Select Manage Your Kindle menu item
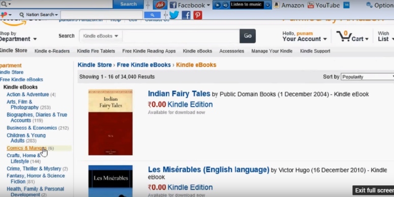The height and width of the screenshot is (197, 394). 272,51
